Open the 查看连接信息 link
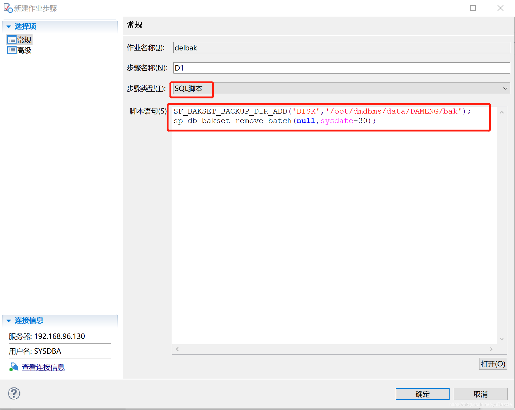Viewport: 515px width, 410px height. [43, 367]
